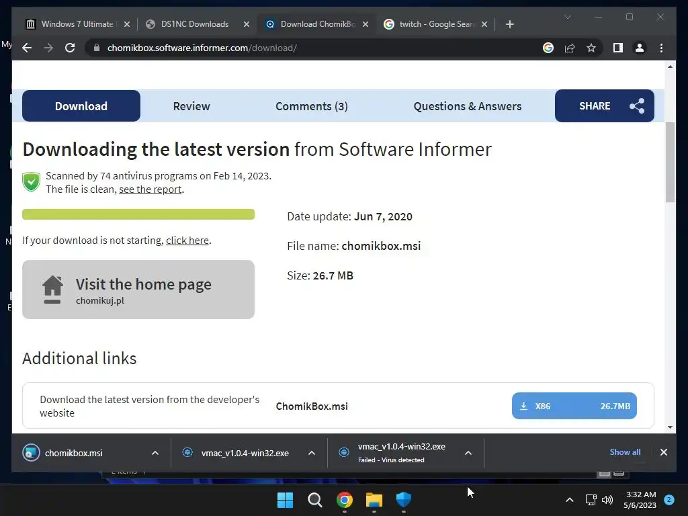Download the X86 26.7MB version
Viewport: 688px width, 516px height.
(574, 406)
